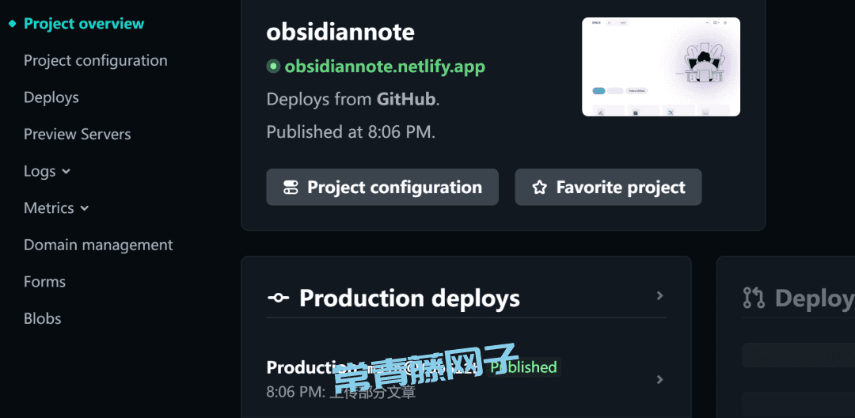Click the commit icon beside Production deploys
Screen dimensions: 855x418
pyautogui.click(x=278, y=298)
